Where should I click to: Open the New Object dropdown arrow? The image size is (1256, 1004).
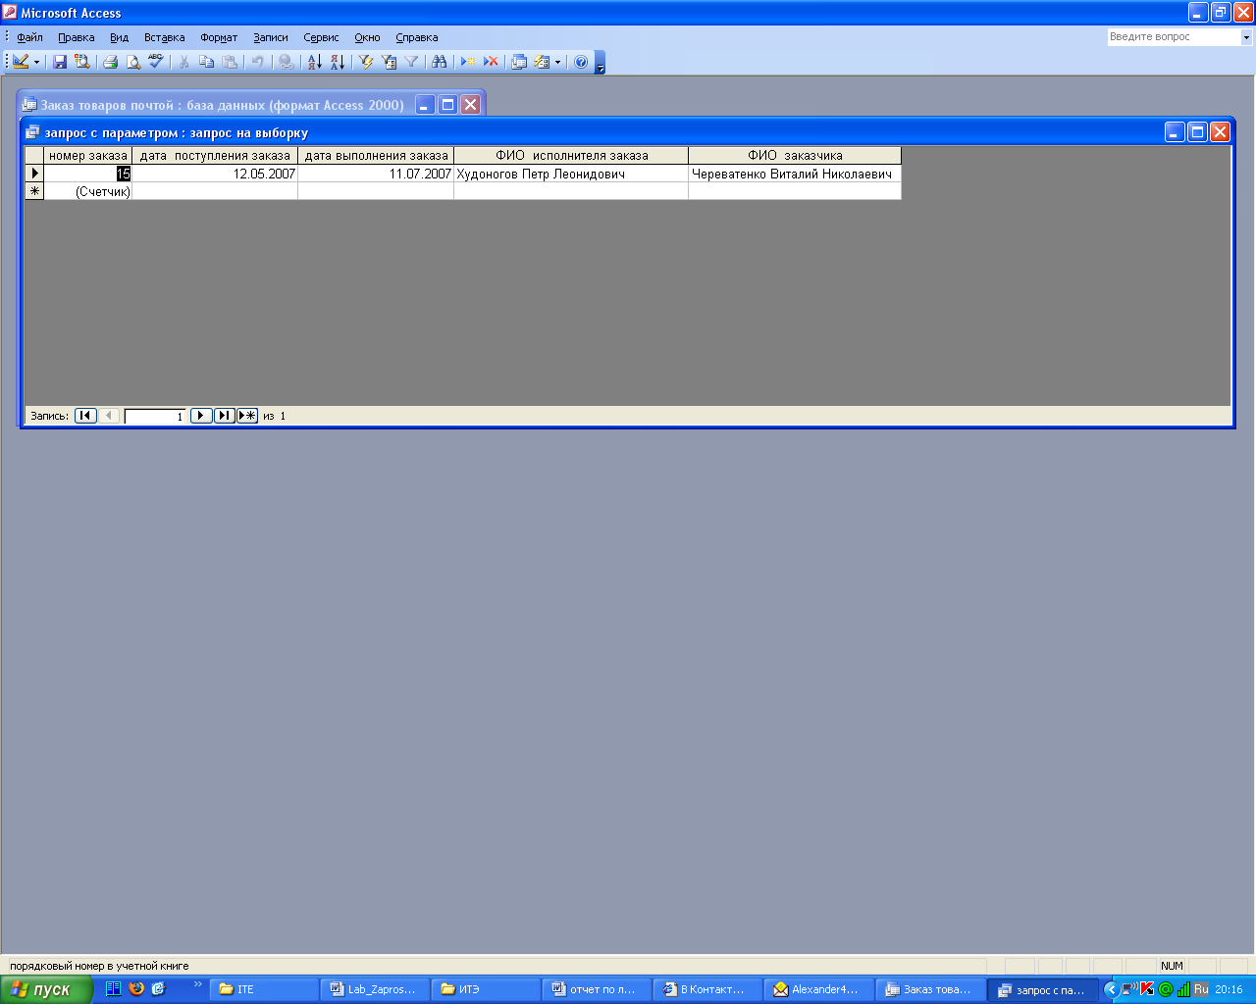pos(557,62)
